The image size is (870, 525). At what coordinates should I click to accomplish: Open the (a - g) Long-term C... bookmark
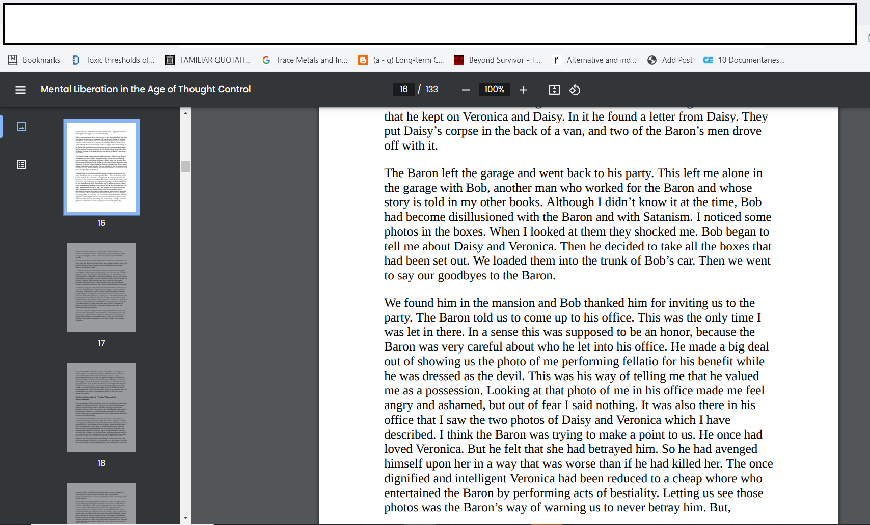click(x=401, y=60)
